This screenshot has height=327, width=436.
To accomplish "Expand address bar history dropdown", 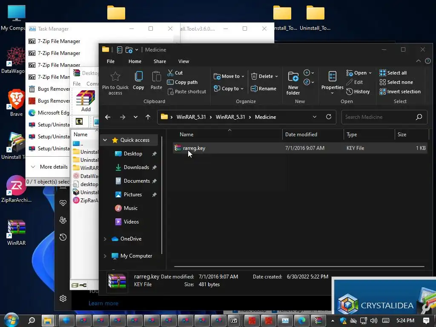I will tap(315, 117).
